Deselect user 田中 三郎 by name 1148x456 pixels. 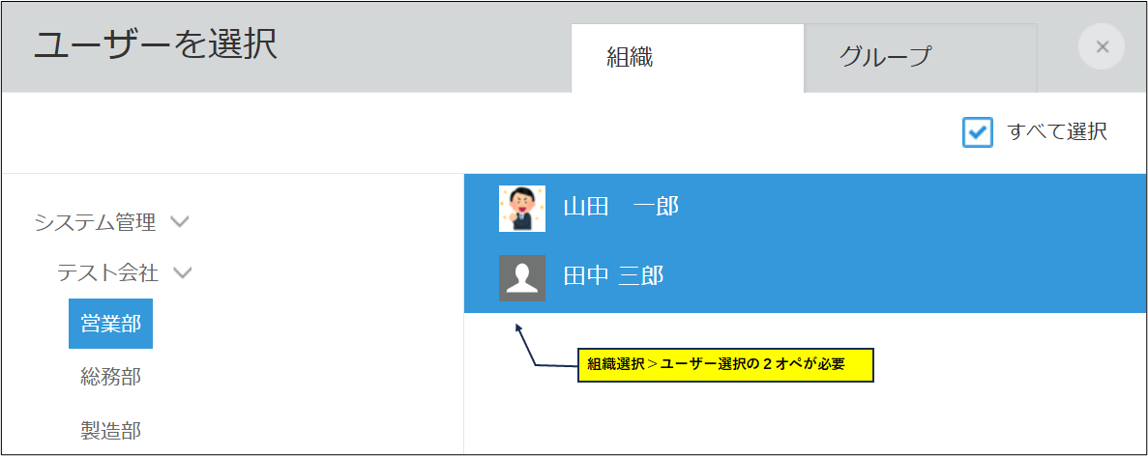[x=613, y=277]
